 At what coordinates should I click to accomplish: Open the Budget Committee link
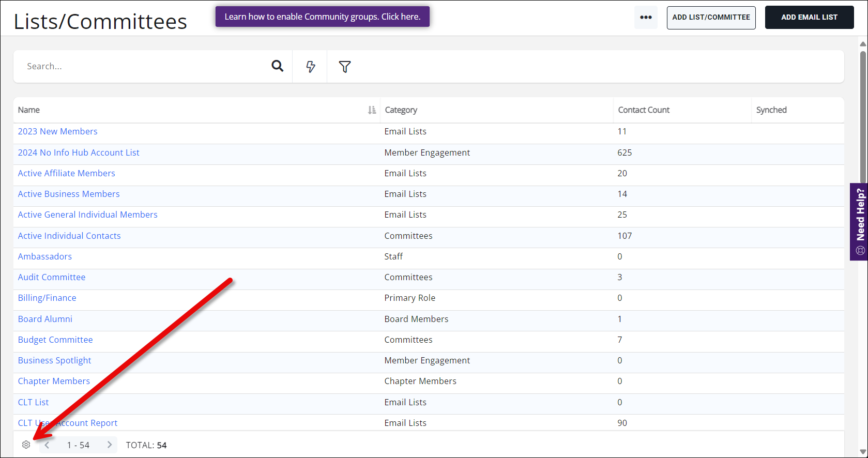[55, 340]
